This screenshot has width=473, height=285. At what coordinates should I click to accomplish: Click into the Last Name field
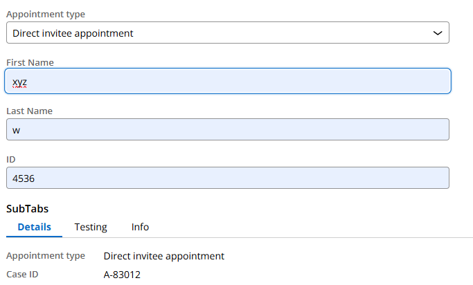pyautogui.click(x=227, y=129)
